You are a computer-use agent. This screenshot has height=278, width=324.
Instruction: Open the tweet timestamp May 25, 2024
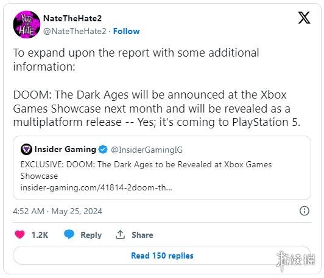coord(57,211)
